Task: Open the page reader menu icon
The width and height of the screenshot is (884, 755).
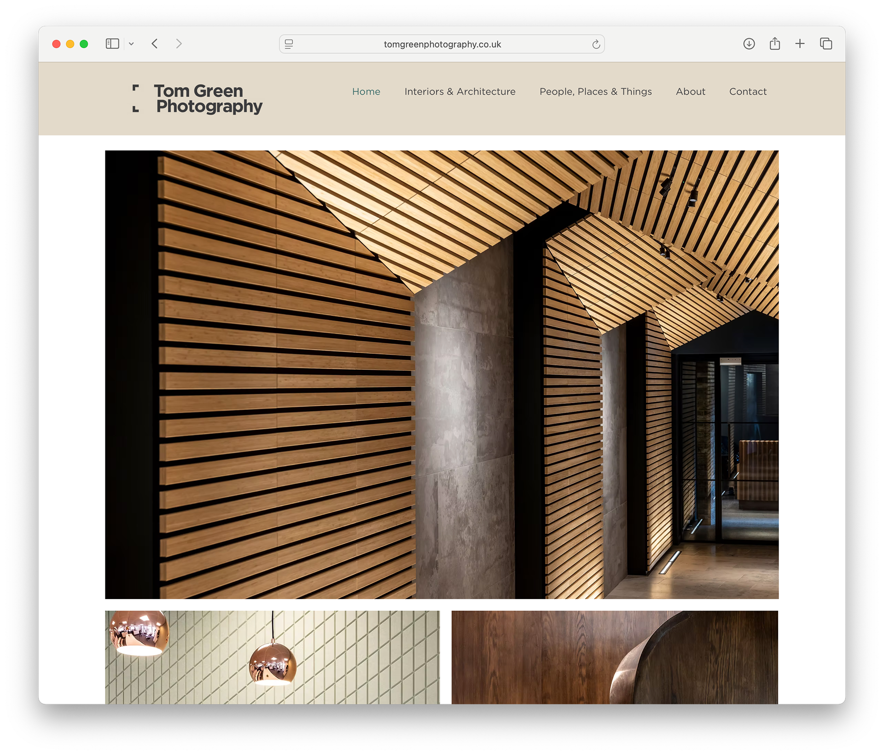Action: coord(289,44)
